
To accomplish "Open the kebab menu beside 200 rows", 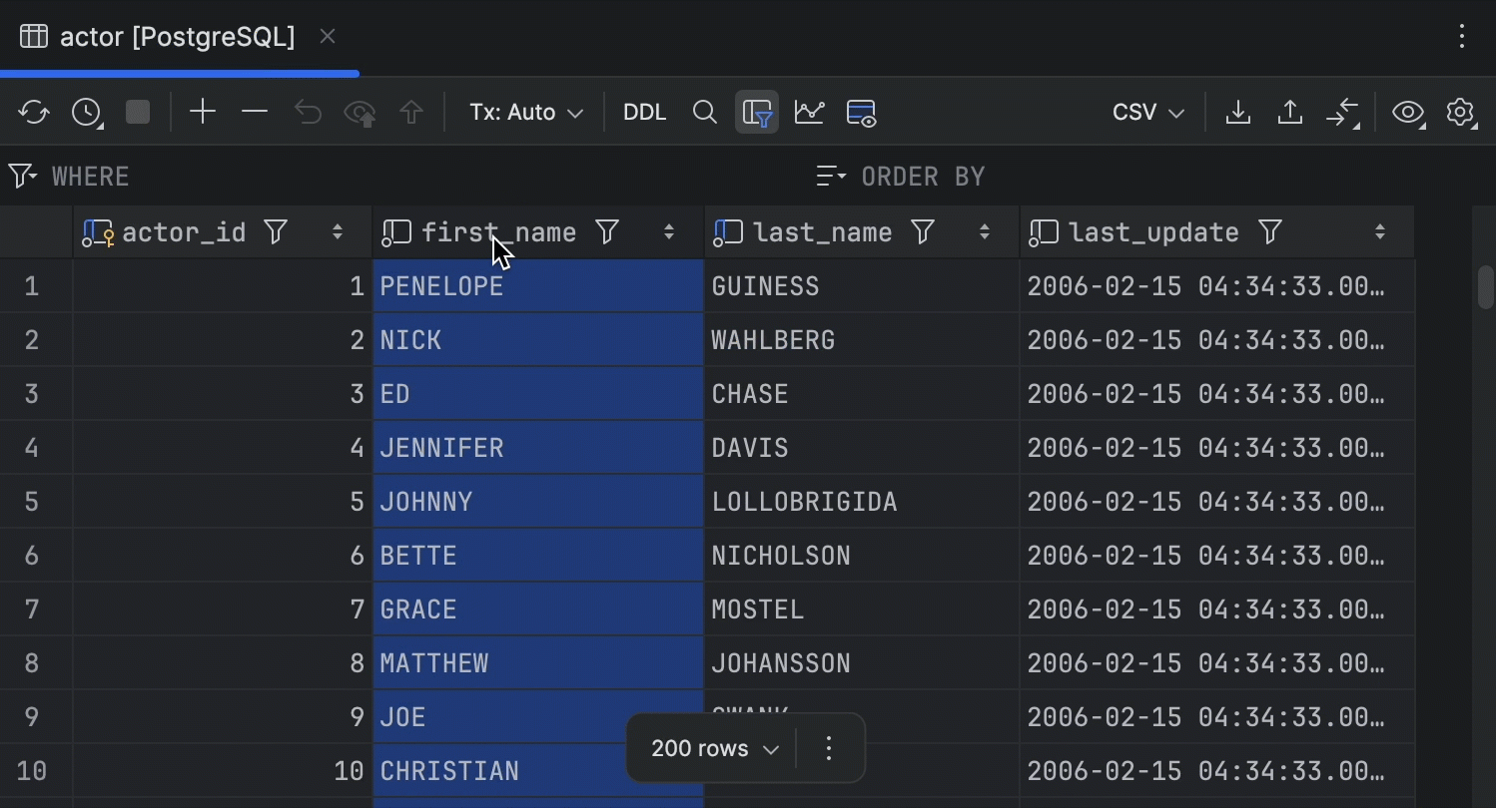I will [828, 748].
